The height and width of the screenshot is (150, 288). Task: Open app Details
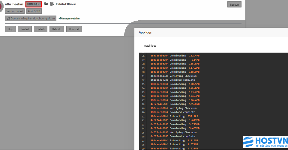[x=40, y=29]
